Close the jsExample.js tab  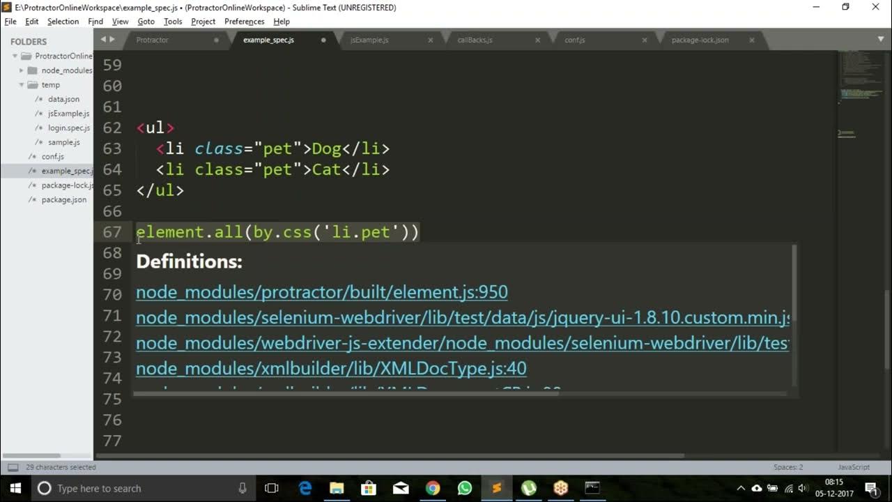pyautogui.click(x=430, y=40)
